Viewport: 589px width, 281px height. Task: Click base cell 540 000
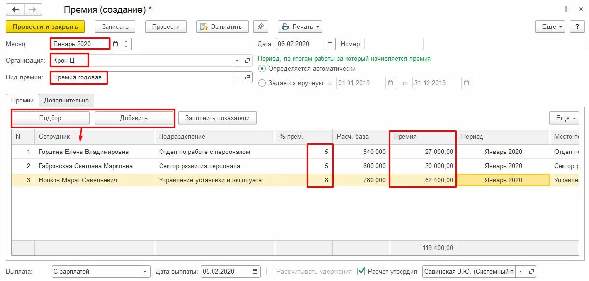pyautogui.click(x=361, y=152)
